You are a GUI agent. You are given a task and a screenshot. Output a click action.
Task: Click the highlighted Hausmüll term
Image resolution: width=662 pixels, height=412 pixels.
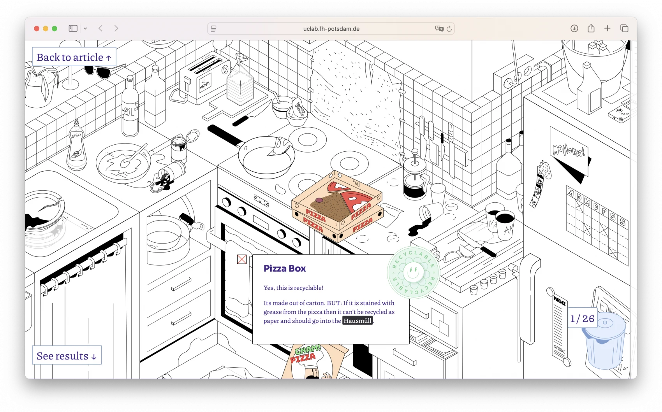tap(357, 321)
